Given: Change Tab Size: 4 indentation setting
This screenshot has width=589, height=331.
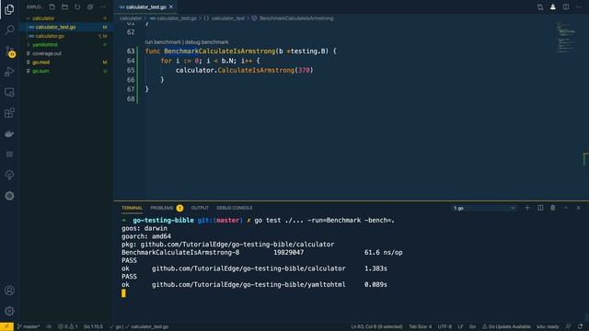Looking at the screenshot, I should pyautogui.click(x=420, y=326).
